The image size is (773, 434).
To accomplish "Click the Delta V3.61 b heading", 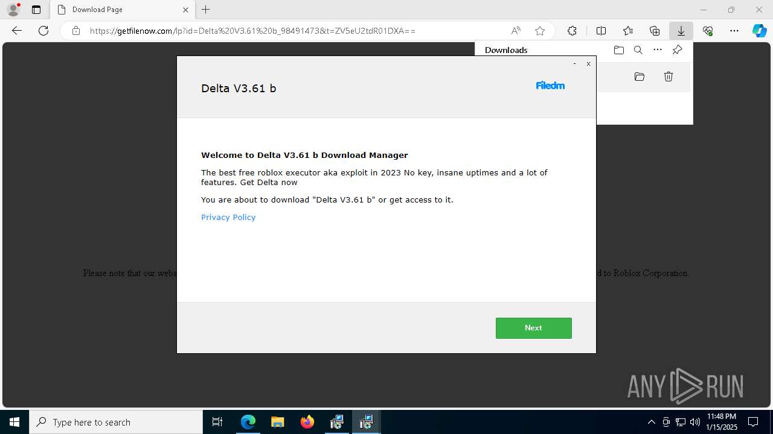I will click(239, 88).
